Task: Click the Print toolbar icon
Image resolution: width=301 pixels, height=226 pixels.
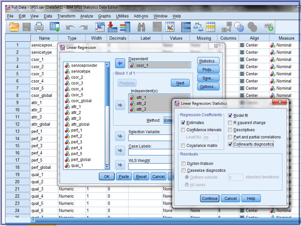Action: coord(39,27)
